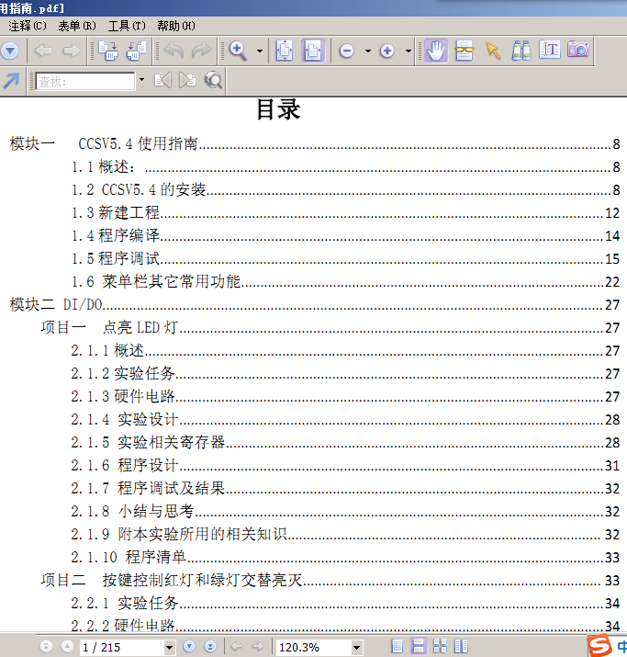Click the rotate pages clockwise icon
The height and width of the screenshot is (657, 627).
pos(108,51)
